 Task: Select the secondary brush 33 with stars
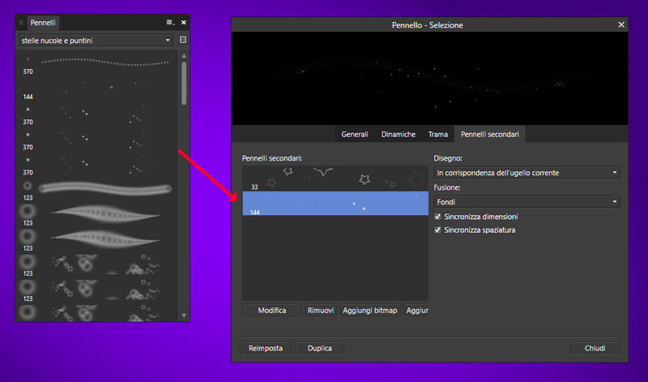click(335, 178)
